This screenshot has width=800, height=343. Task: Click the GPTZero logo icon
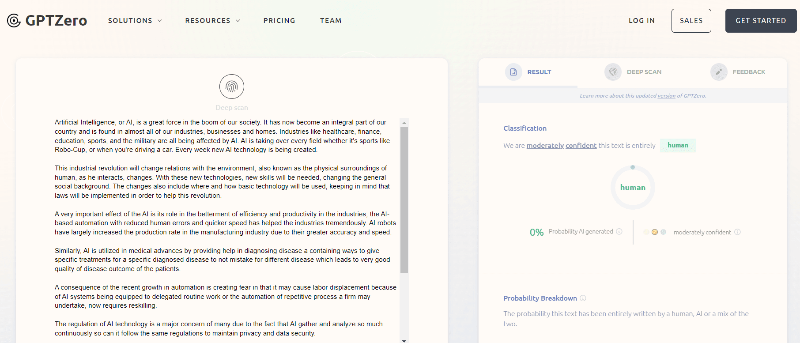[x=14, y=21]
